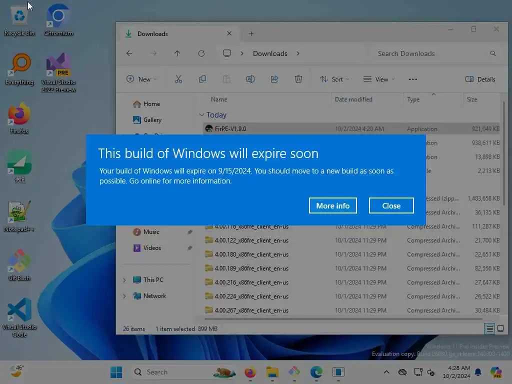Open the taskbar clock and date
The image size is (512, 384).
(456, 372)
